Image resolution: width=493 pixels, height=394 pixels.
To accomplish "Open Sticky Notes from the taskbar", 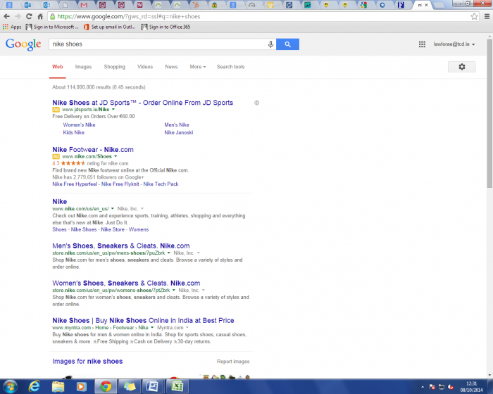I will 129,386.
